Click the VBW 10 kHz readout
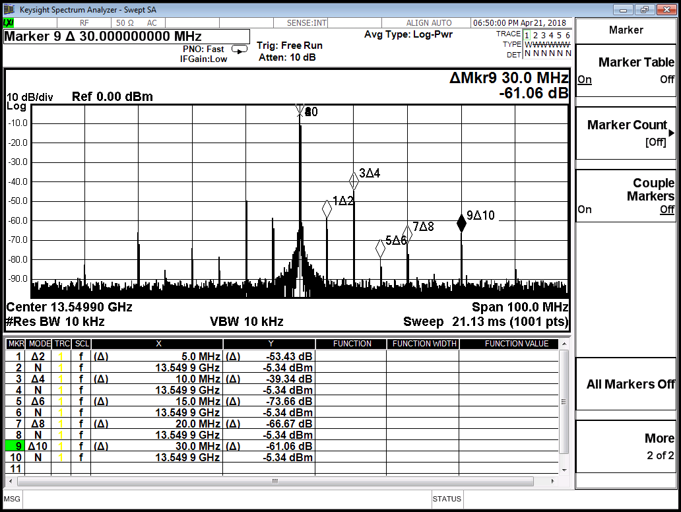This screenshot has width=681, height=512. point(246,321)
